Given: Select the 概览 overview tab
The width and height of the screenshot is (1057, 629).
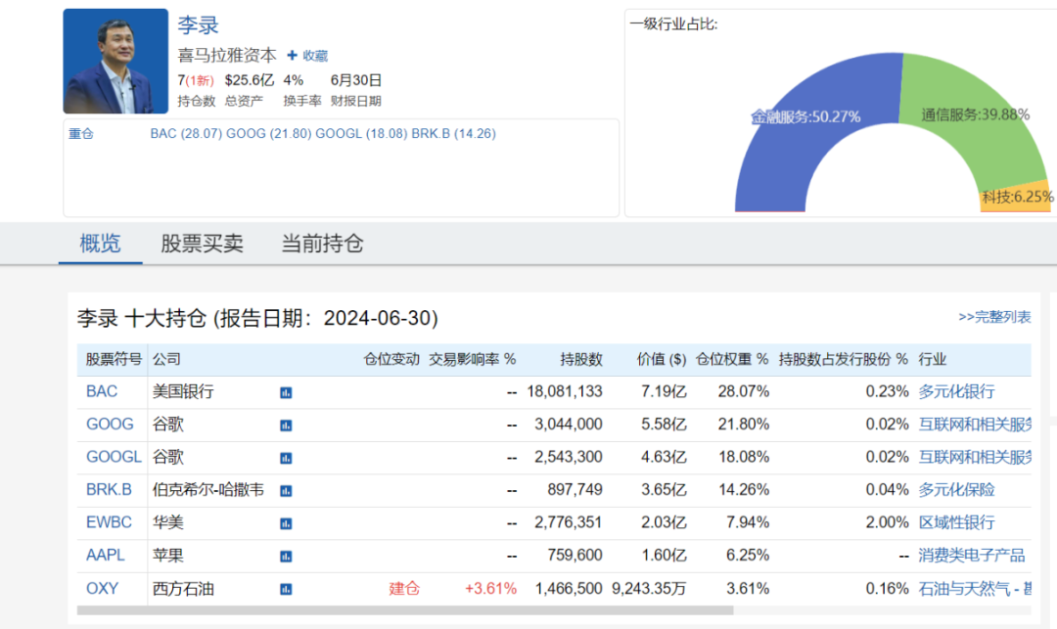Looking at the screenshot, I should point(100,244).
